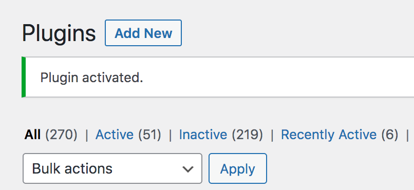The height and width of the screenshot is (190, 414).
Task: Click the separator between All and Active
Action: (x=86, y=135)
